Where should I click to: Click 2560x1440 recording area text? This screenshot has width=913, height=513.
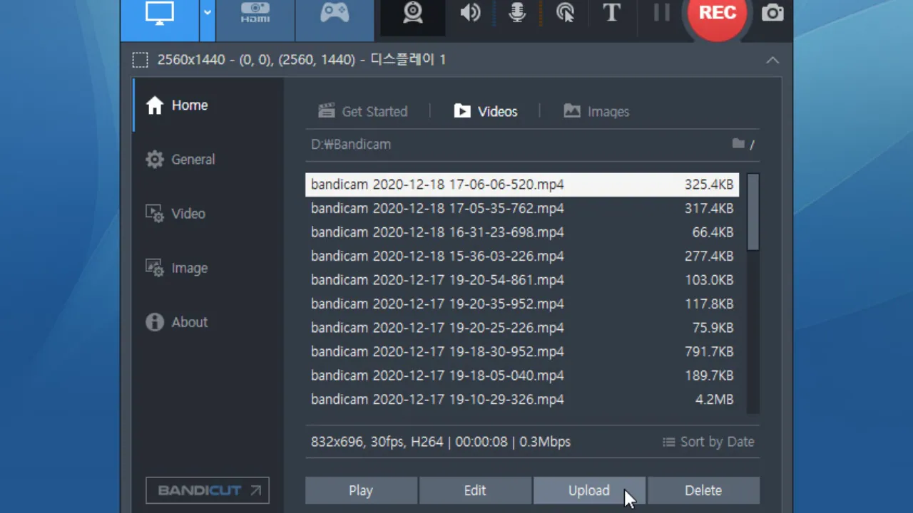click(x=302, y=60)
